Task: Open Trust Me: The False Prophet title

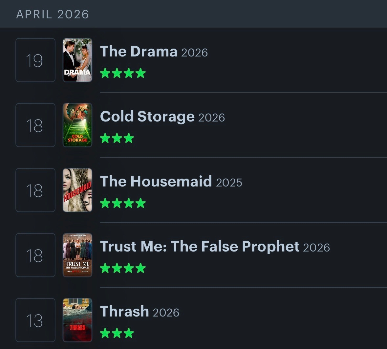Action: 200,247
